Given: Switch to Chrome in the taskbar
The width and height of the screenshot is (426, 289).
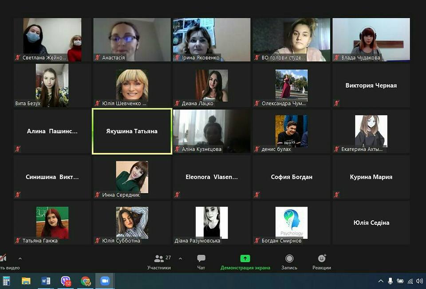Looking at the screenshot, I should click(x=86, y=281).
